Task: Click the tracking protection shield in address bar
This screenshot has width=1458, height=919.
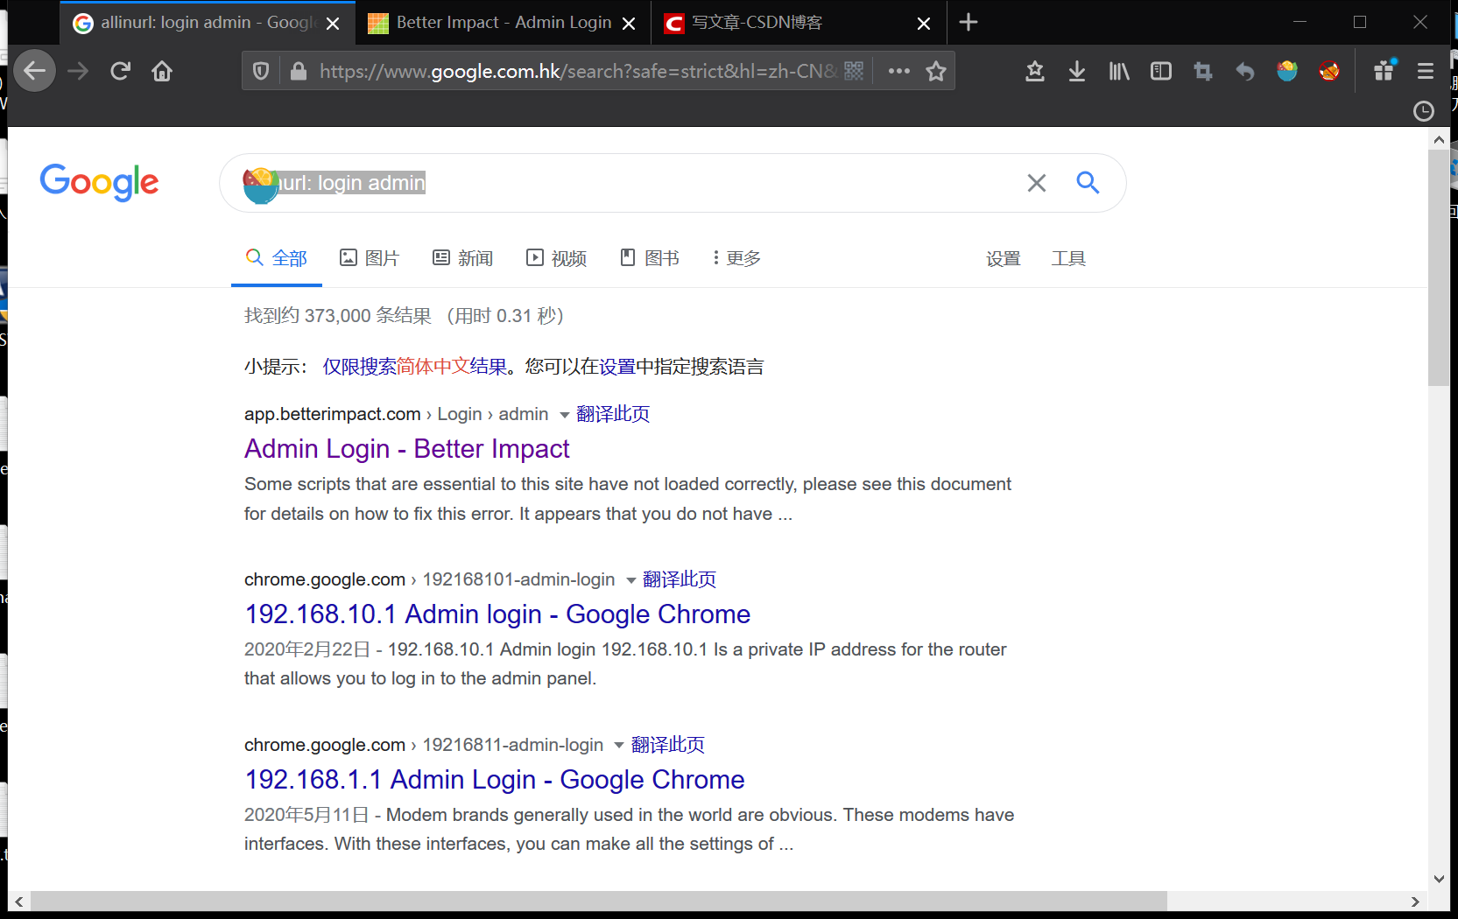Action: 260,71
